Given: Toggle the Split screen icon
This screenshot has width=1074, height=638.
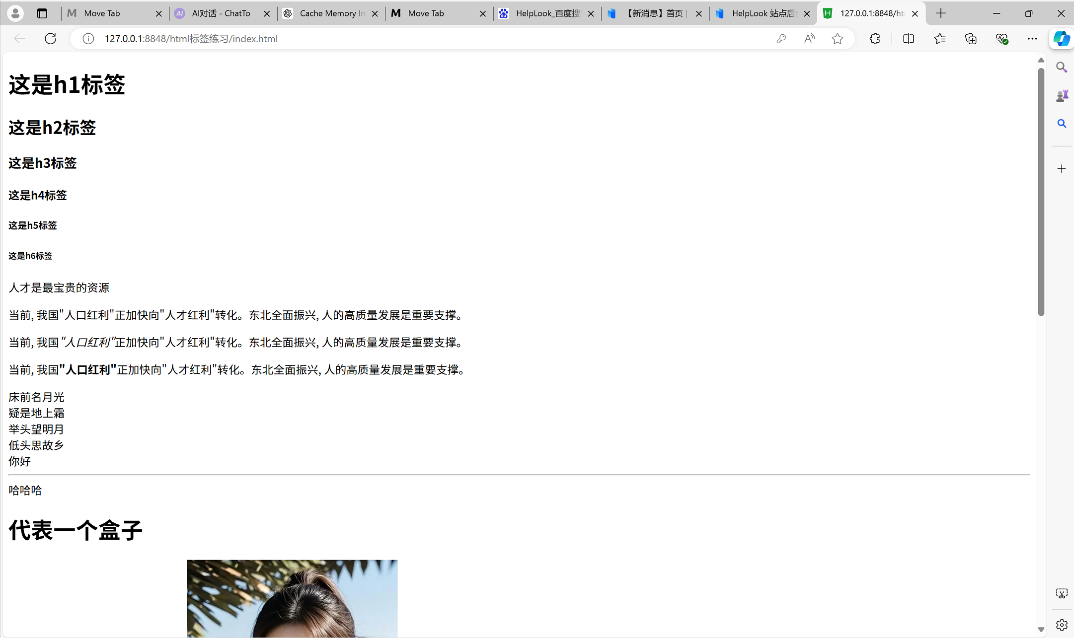Looking at the screenshot, I should [909, 39].
